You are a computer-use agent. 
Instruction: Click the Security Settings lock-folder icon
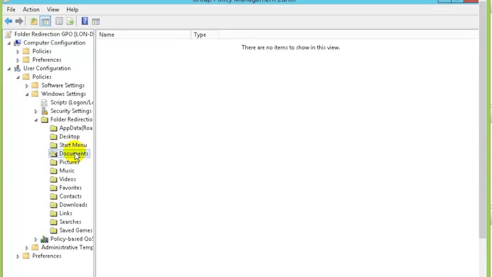[44, 111]
